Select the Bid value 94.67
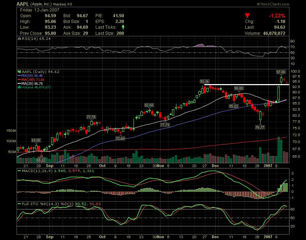This screenshot has height=240, width=306. pyautogui.click(x=82, y=16)
